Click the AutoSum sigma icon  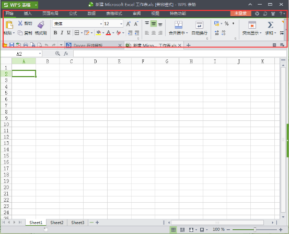[x=270, y=25]
